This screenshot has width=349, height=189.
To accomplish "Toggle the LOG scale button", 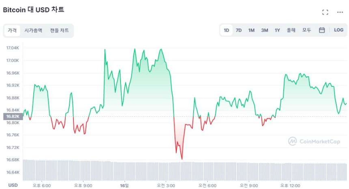I will [x=338, y=30].
